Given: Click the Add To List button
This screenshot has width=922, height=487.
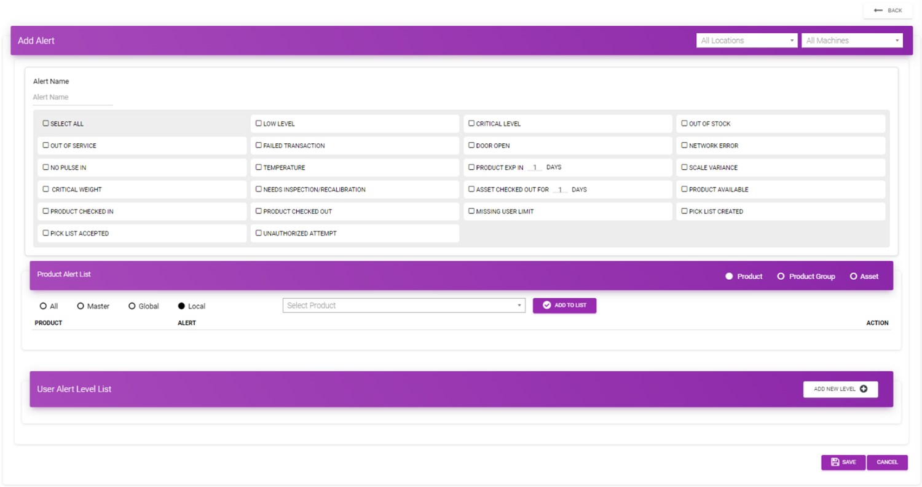Looking at the screenshot, I should 564,305.
